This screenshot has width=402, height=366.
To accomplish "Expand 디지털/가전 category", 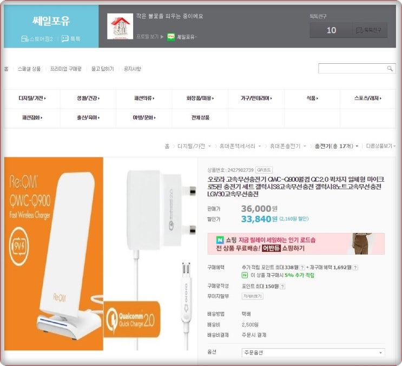I will (32, 98).
